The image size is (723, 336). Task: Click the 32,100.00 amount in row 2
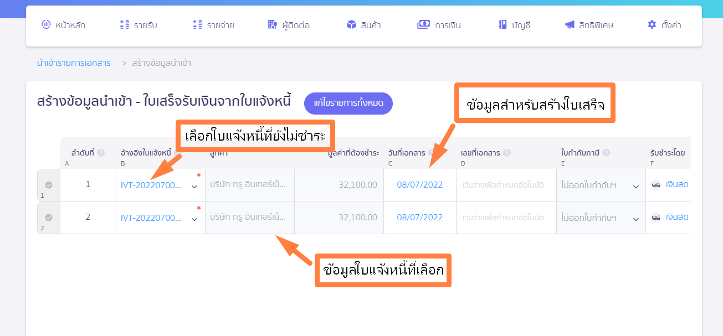(358, 218)
